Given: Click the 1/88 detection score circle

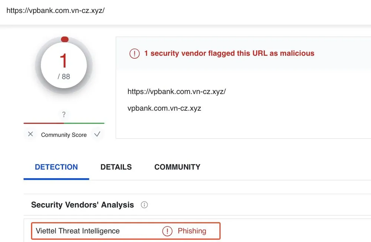Looking at the screenshot, I should coord(64,65).
